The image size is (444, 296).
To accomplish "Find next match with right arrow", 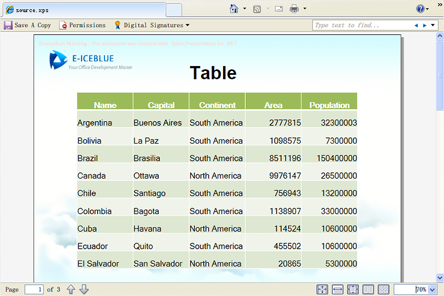I will 425,25.
